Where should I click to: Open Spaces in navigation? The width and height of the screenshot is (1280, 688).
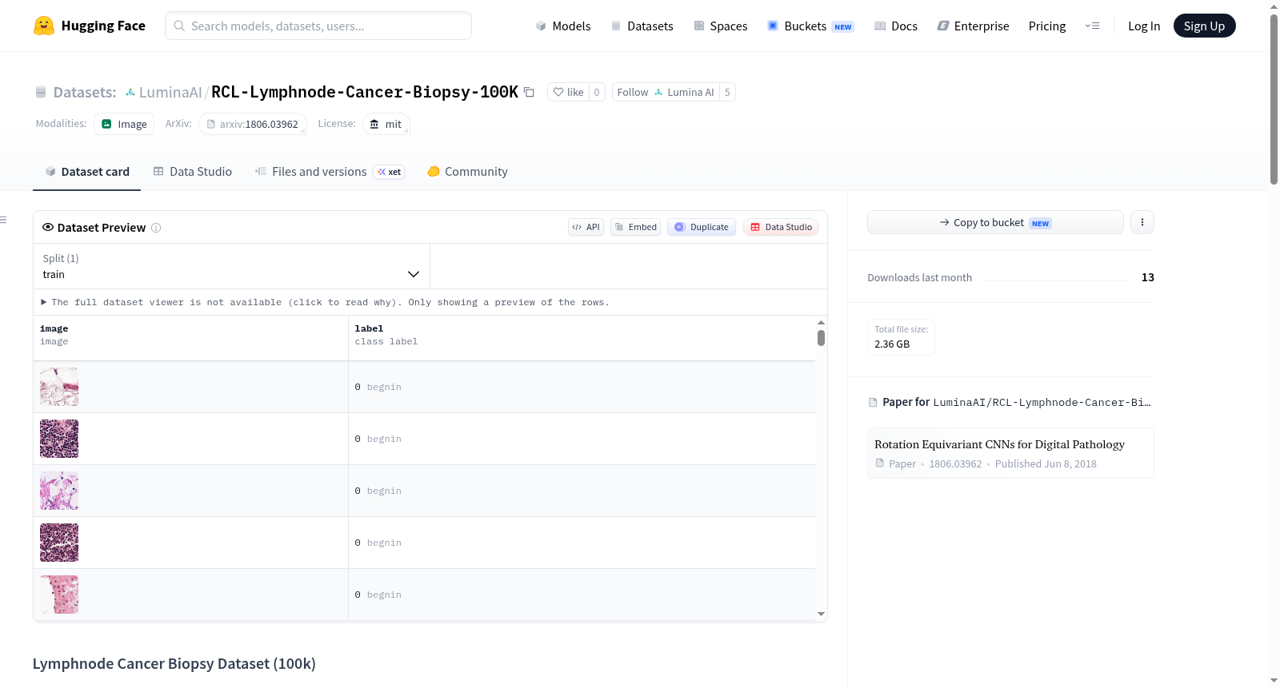point(720,26)
